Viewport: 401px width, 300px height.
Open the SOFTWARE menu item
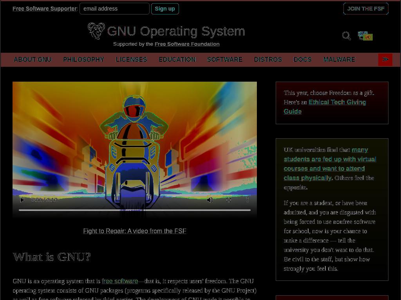[224, 59]
